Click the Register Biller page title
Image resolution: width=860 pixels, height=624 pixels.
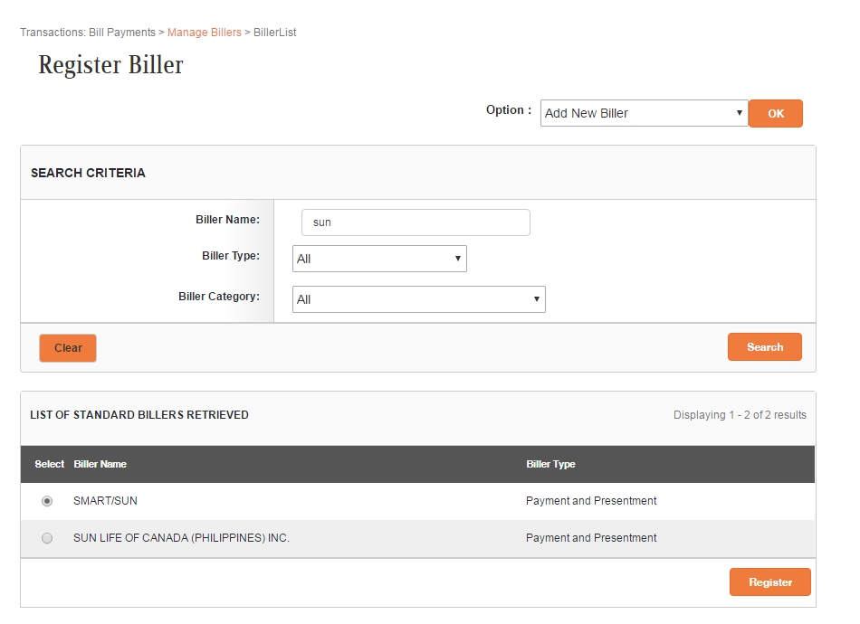point(110,64)
